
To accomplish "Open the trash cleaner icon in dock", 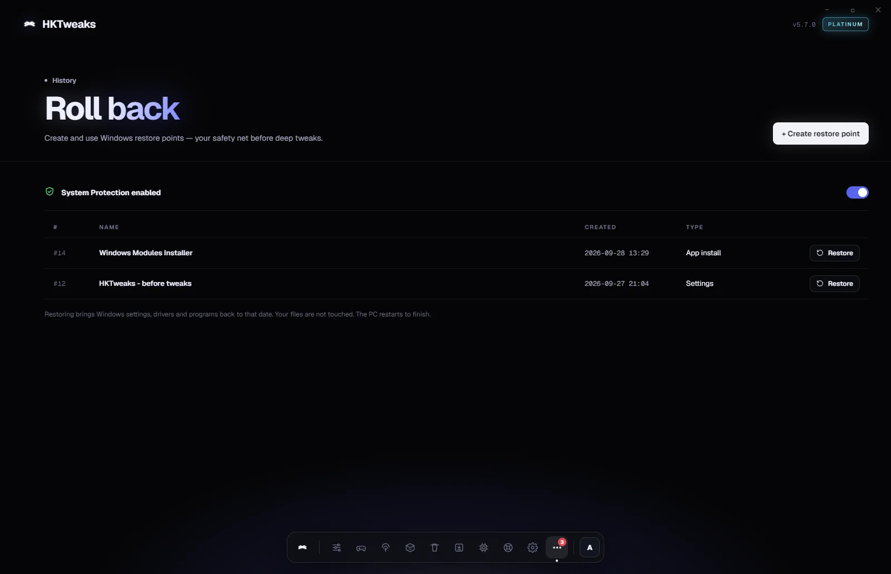I will click(434, 547).
